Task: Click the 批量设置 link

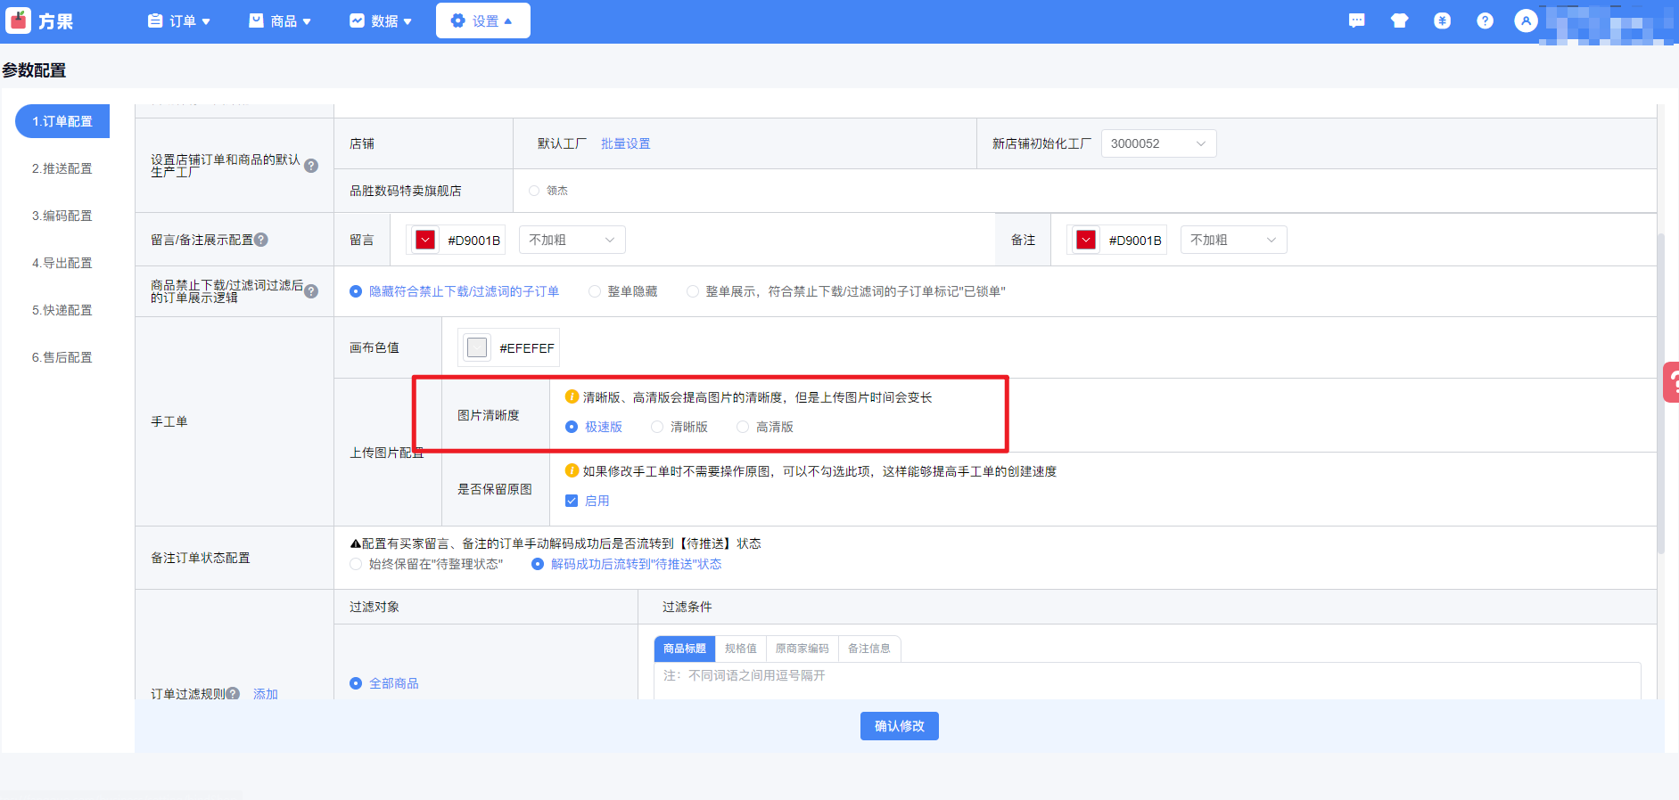Action: coord(625,143)
